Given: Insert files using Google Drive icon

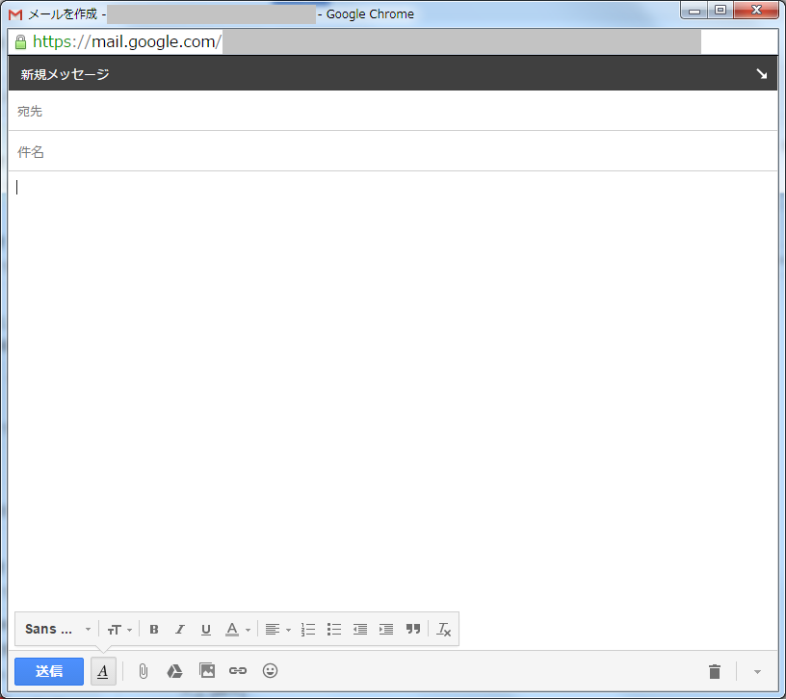Looking at the screenshot, I should pyautogui.click(x=174, y=671).
